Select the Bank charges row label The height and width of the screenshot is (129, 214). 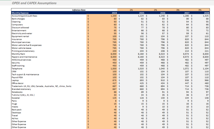[18, 19]
